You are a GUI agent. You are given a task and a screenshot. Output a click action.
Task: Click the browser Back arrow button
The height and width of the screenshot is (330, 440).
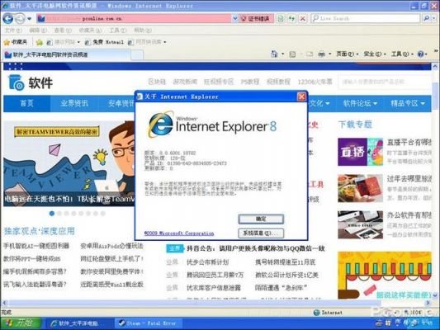coord(8,19)
